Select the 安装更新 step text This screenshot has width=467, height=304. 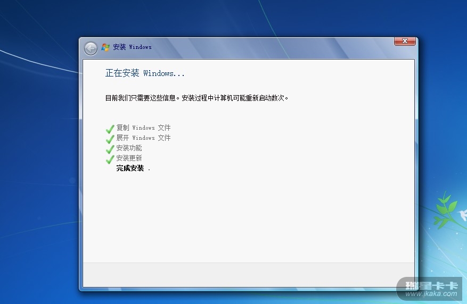[129, 158]
